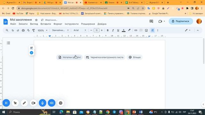Toggle the recorder system audio speaker

click(52, 103)
